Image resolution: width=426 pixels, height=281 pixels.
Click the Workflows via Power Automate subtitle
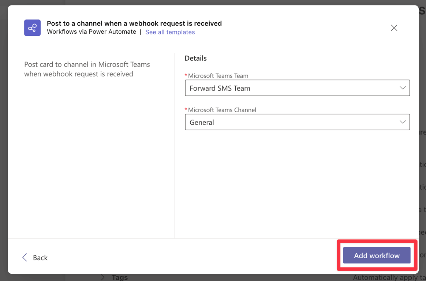pos(91,32)
